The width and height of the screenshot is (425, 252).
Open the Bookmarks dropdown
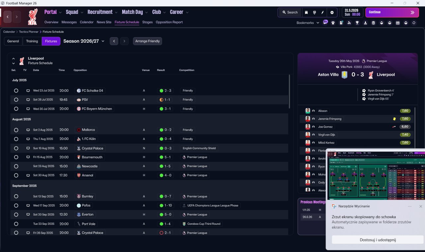(308, 23)
